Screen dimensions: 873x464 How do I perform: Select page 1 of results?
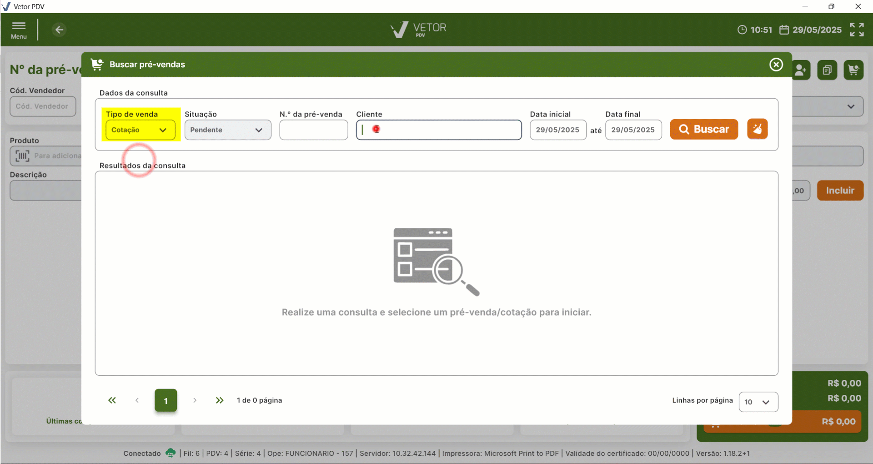tap(166, 400)
